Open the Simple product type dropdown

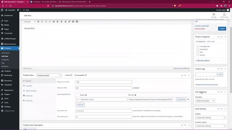[x=49, y=75]
